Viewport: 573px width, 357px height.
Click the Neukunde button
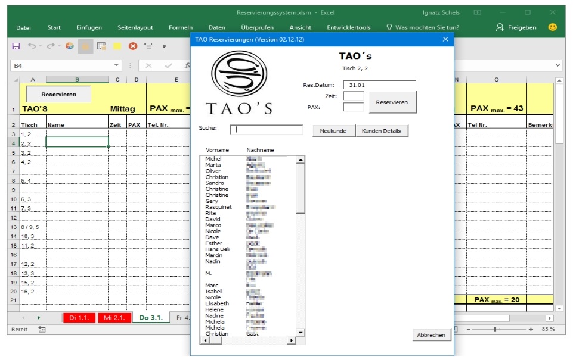(333, 130)
